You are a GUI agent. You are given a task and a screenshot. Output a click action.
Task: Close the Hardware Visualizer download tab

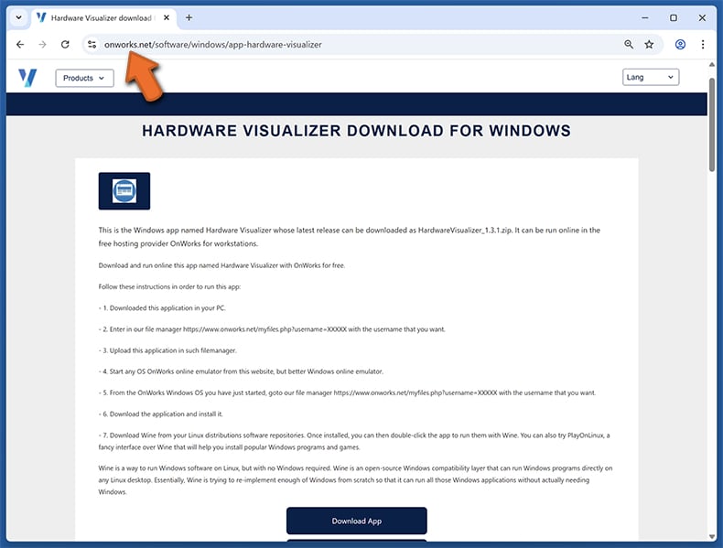pyautogui.click(x=167, y=17)
